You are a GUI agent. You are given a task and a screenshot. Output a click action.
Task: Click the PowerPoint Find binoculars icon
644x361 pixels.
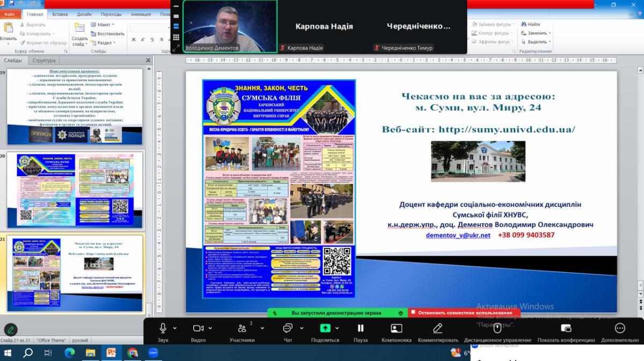tap(523, 24)
